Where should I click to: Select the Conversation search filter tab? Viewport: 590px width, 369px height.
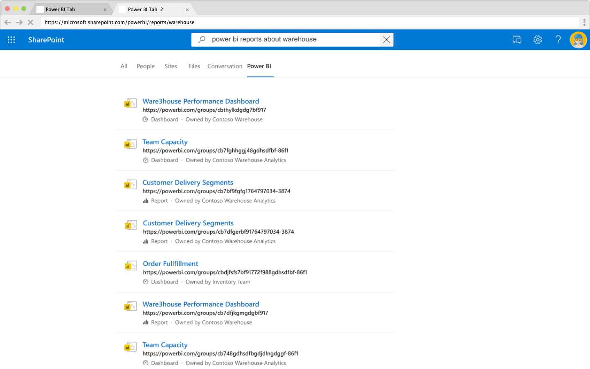pos(225,66)
